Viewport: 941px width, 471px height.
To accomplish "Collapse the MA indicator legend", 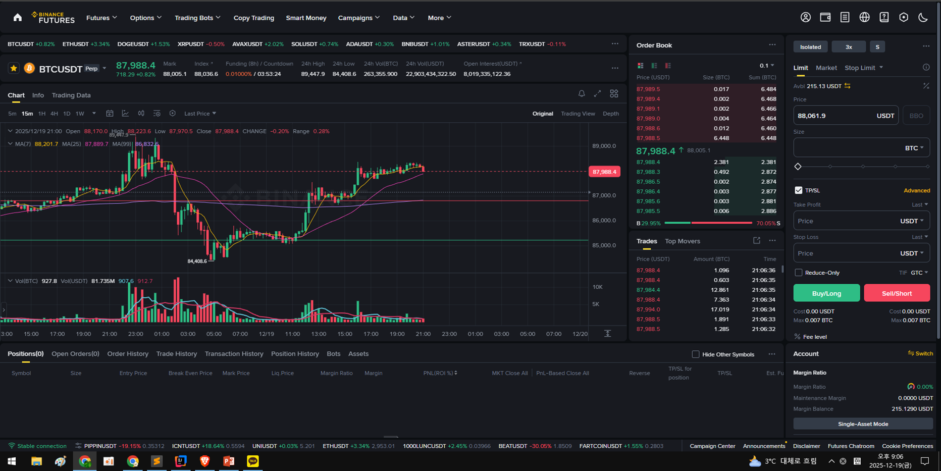I will [10, 144].
